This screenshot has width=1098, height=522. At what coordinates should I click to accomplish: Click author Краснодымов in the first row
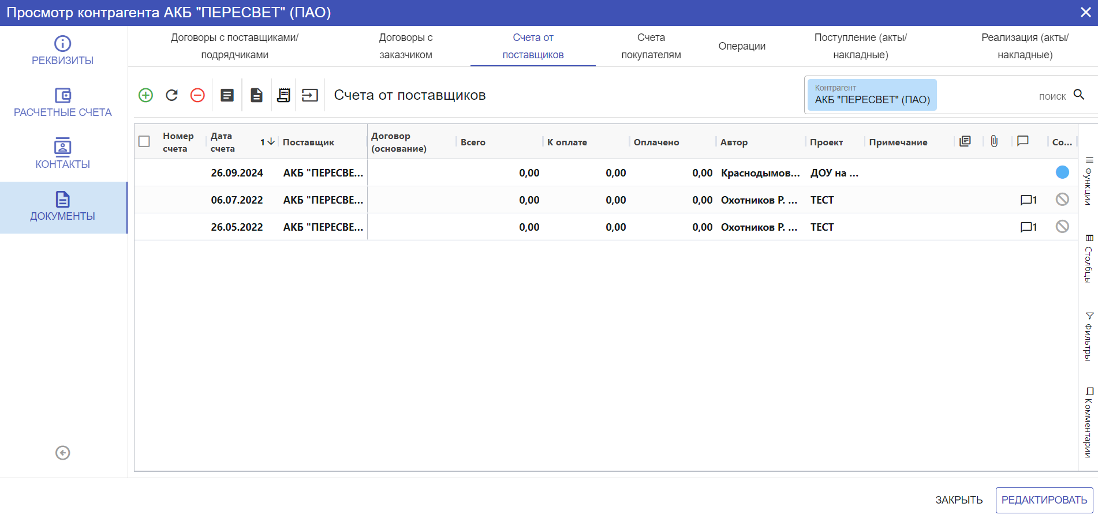(x=760, y=172)
